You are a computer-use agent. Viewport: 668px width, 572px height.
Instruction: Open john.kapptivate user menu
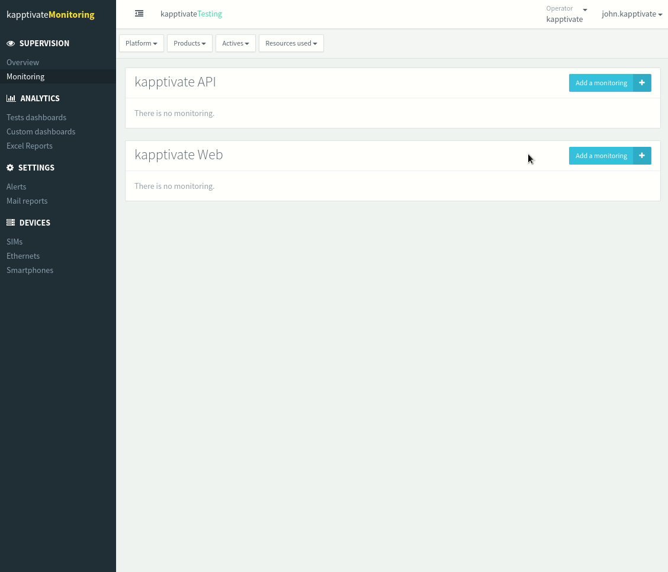point(631,14)
